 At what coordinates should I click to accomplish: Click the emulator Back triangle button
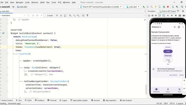pyautogui.click(x=168, y=15)
